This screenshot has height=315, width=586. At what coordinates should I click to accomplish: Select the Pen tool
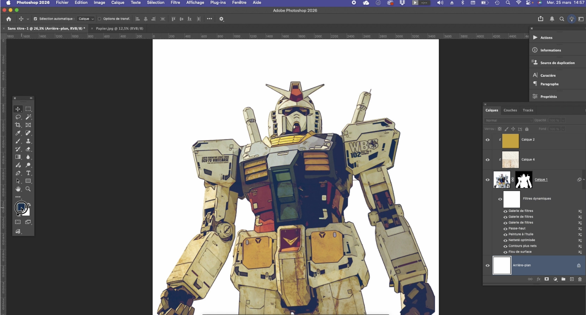(x=18, y=173)
